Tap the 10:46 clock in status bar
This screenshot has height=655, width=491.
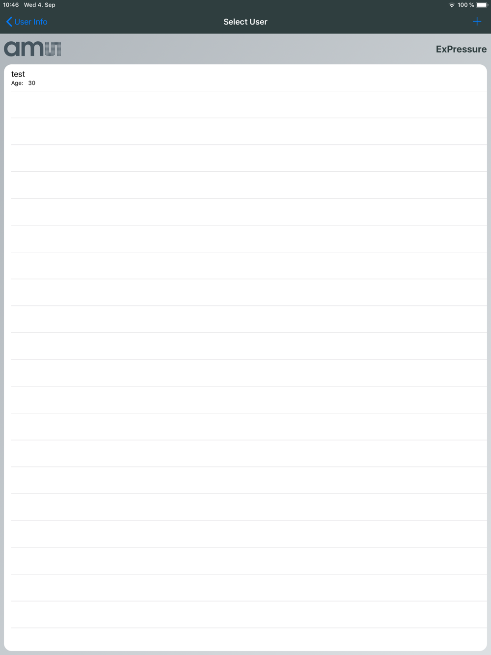(11, 5)
